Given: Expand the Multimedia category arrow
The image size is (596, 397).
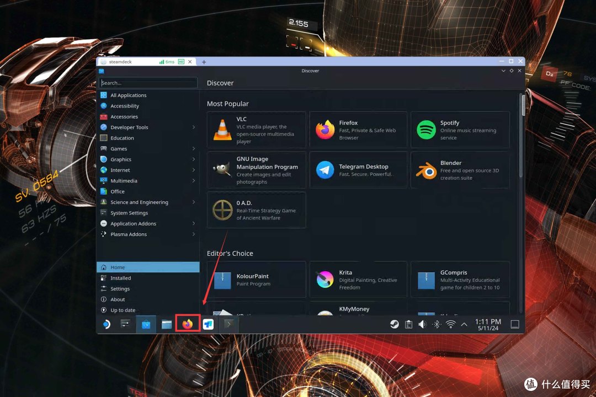Looking at the screenshot, I should click(194, 180).
